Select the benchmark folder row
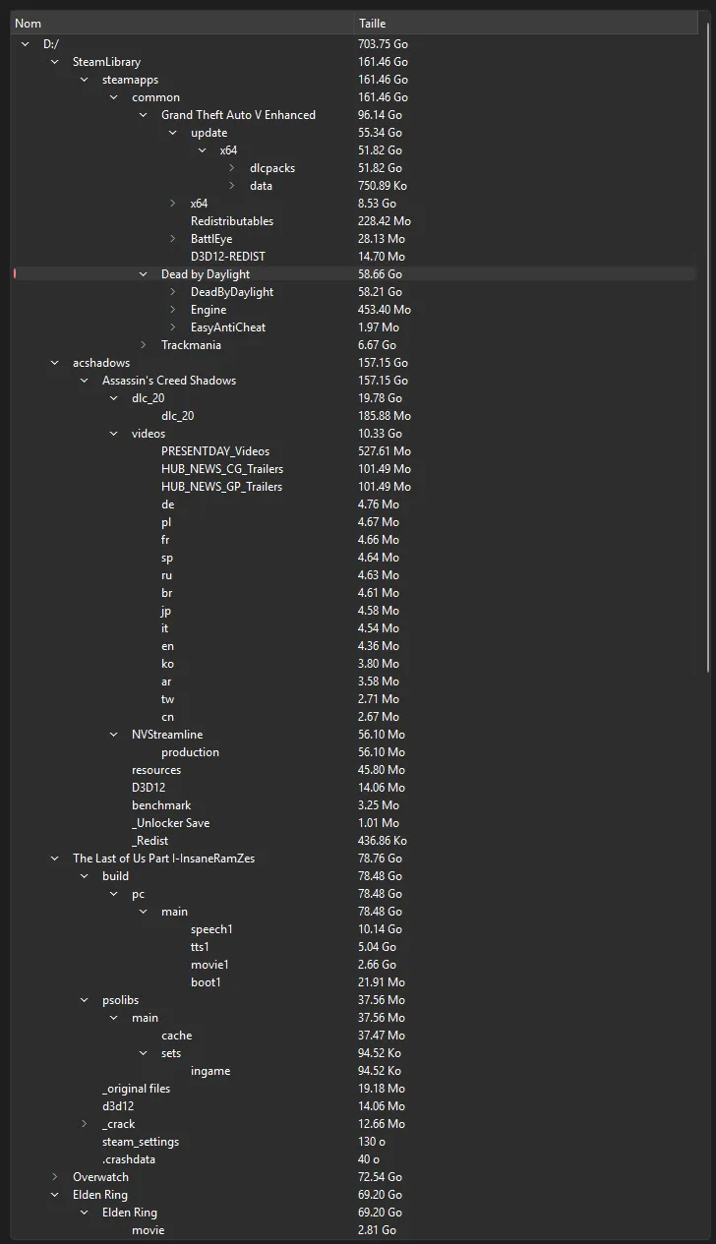Viewport: 716px width, 1244px height. point(354,805)
